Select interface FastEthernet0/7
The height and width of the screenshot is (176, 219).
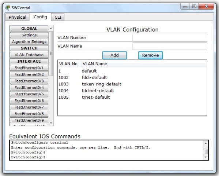[29, 107]
